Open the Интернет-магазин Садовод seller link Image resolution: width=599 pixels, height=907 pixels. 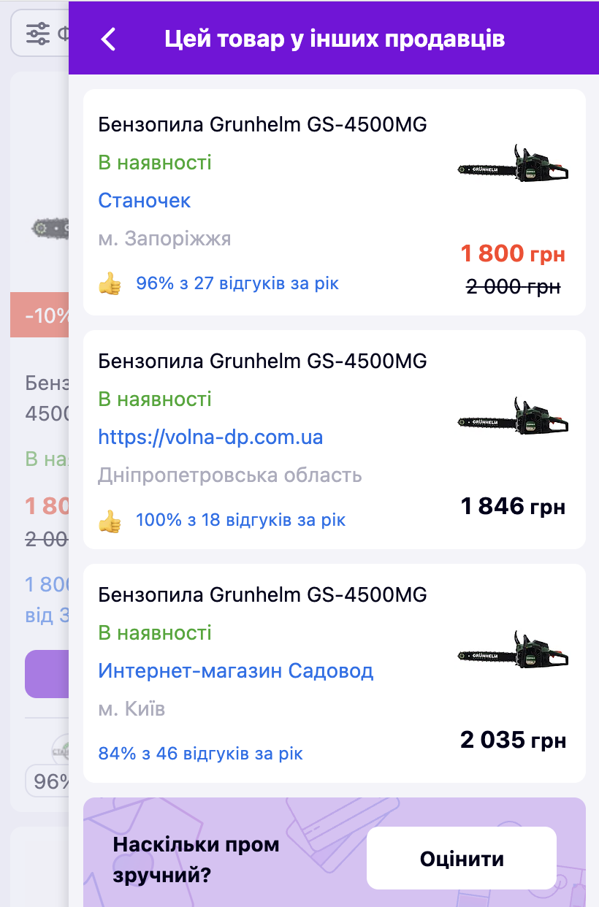pyautogui.click(x=236, y=670)
